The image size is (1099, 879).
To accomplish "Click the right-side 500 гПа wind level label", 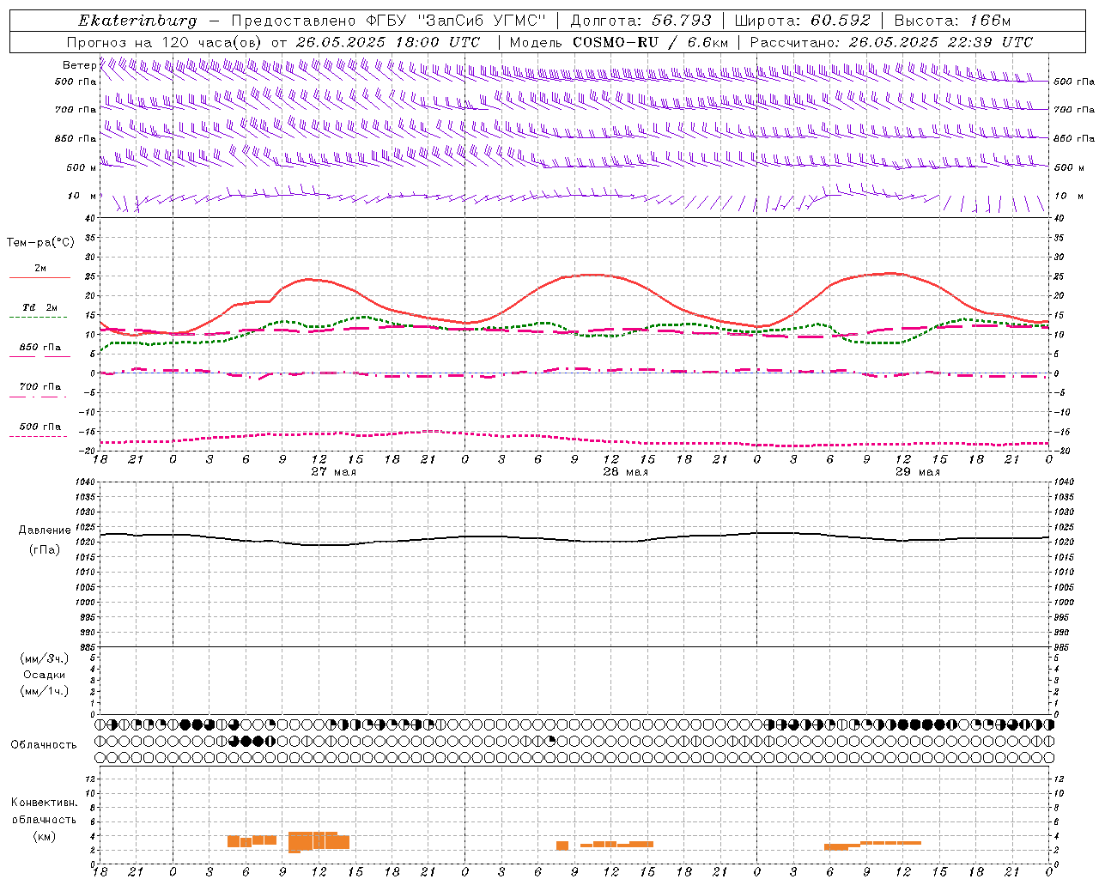I will [1074, 82].
